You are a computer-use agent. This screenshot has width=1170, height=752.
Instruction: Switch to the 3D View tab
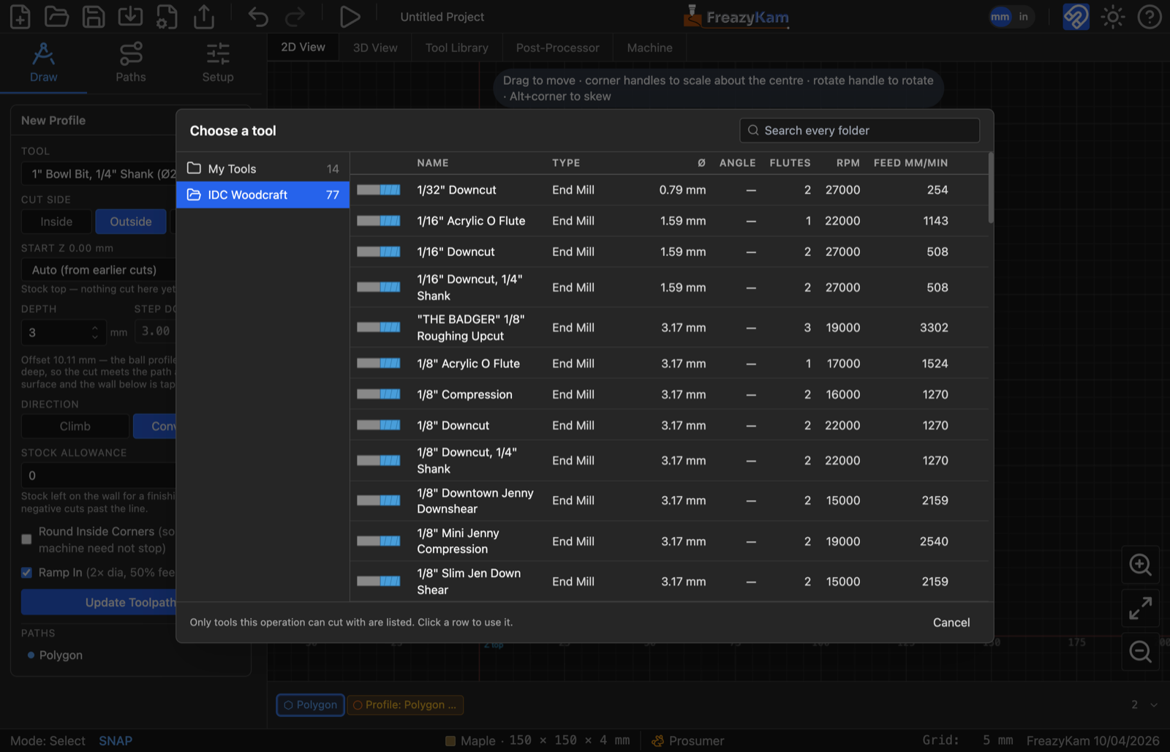point(375,48)
